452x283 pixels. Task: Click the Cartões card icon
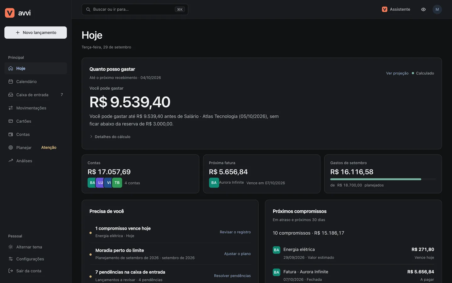[x=11, y=121]
